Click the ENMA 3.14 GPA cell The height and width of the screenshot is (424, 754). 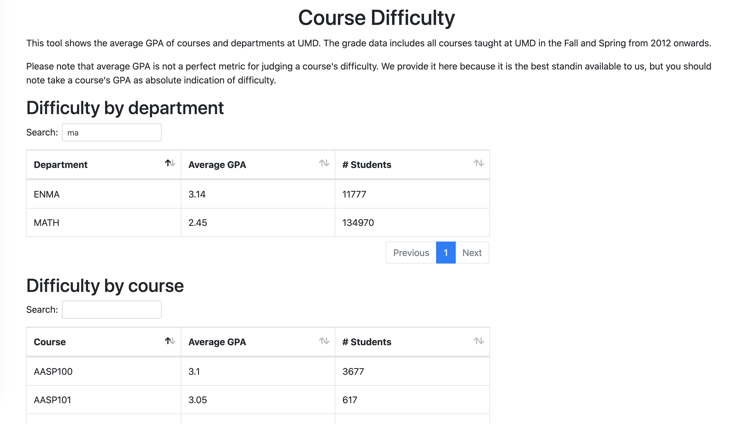pos(197,194)
